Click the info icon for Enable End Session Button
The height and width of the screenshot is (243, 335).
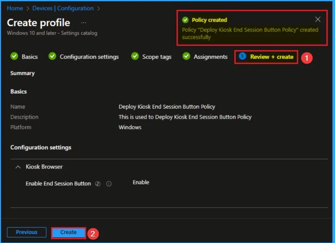(109, 184)
